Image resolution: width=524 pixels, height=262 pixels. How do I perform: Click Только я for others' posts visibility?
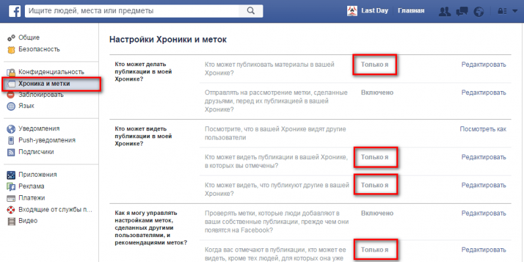point(375,185)
